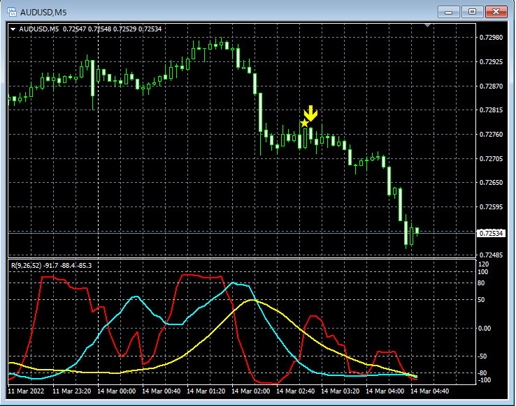516x406 pixels.
Task: Click the yellow star marker on the chart
Action: pyautogui.click(x=304, y=123)
